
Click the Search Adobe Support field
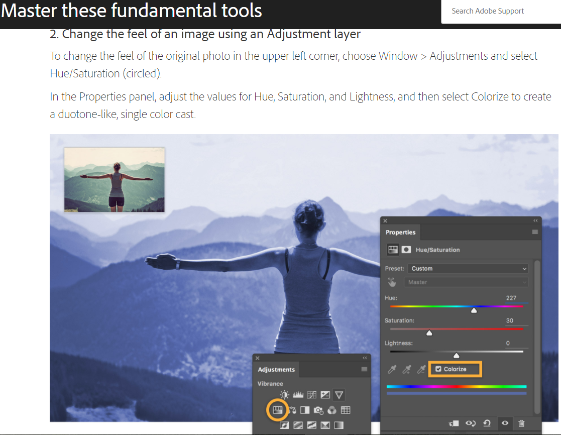tap(501, 11)
